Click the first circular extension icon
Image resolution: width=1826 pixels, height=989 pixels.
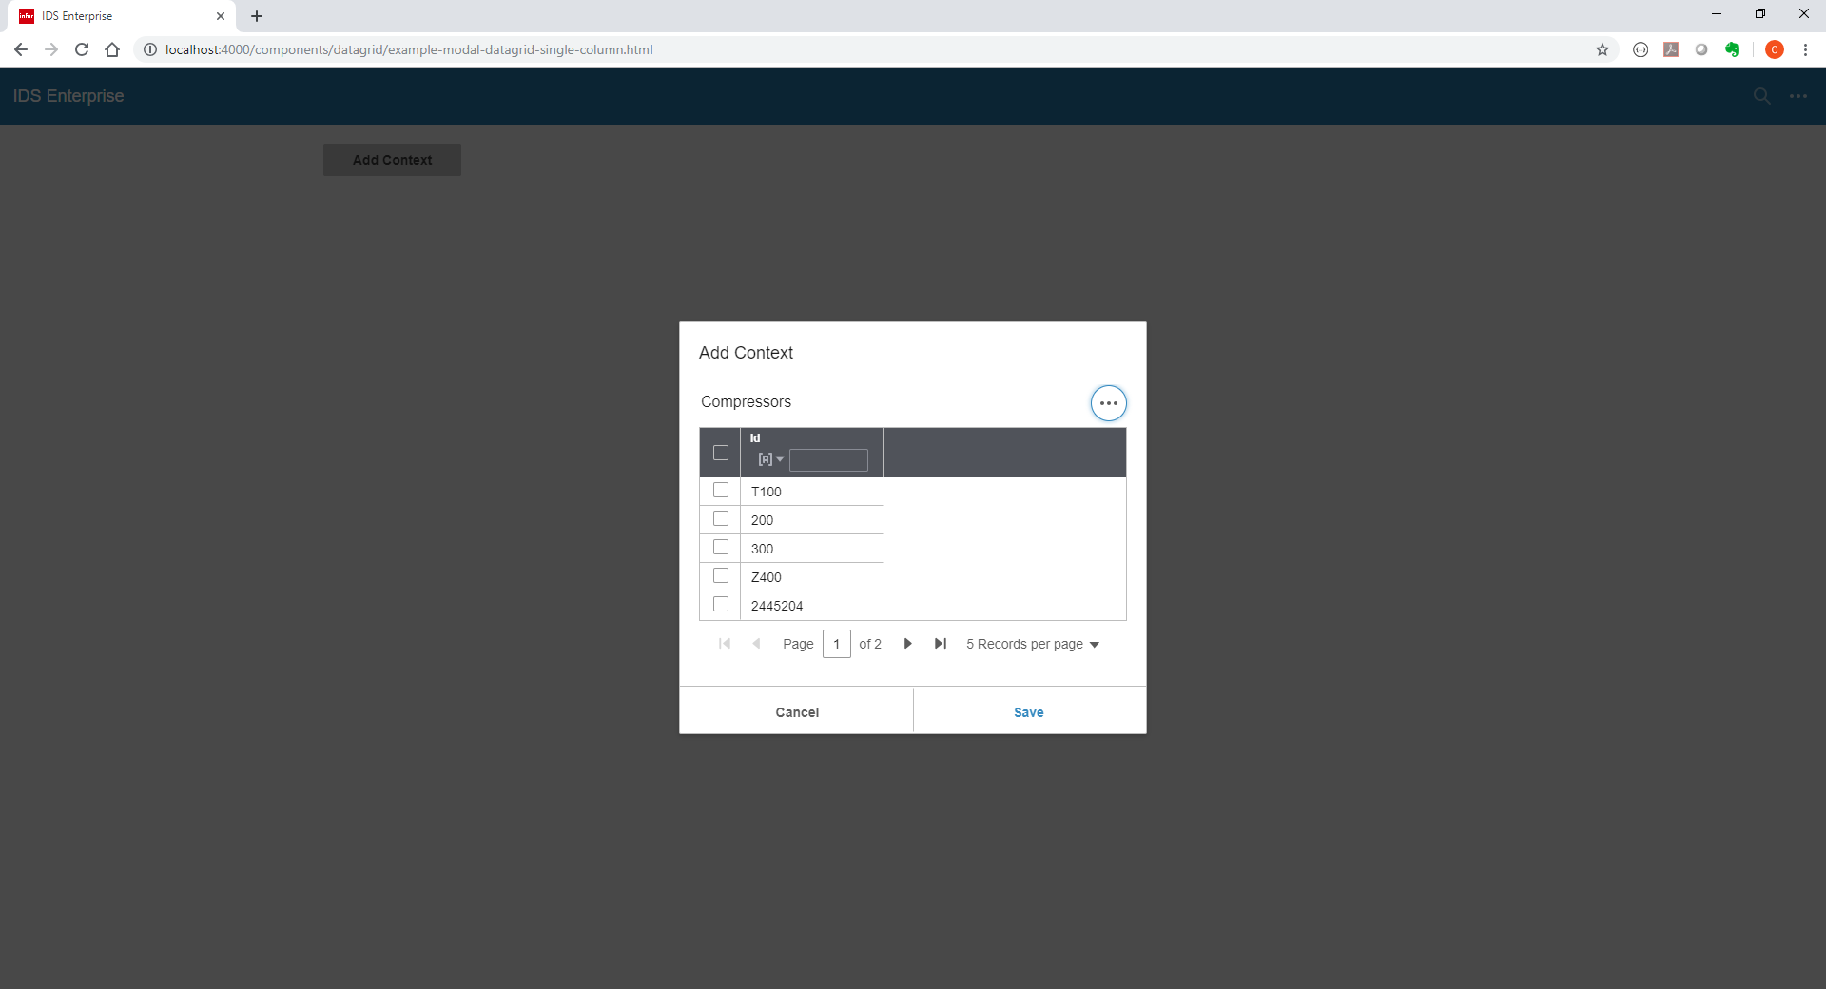coord(1641,49)
